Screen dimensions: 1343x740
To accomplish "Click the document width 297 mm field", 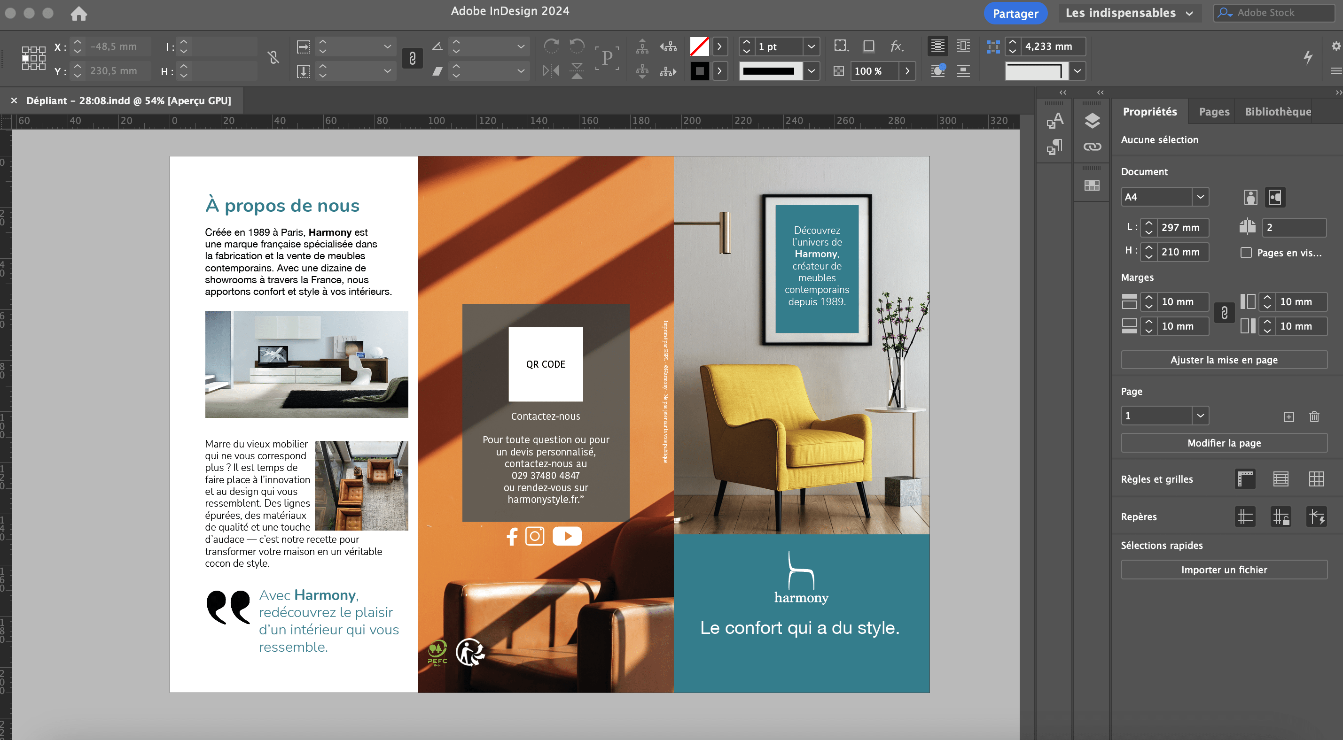I will click(1184, 227).
